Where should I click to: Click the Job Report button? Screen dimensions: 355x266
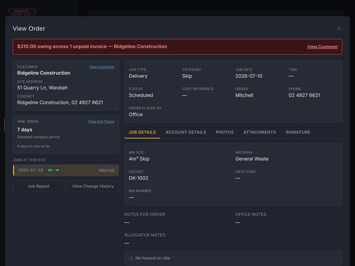pyautogui.click(x=38, y=186)
